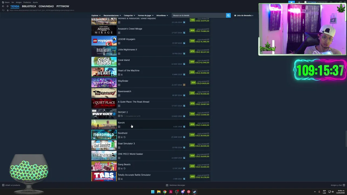
Task: Click the SteamOS icon under PAYDAY 2
Action: tap(122, 116)
